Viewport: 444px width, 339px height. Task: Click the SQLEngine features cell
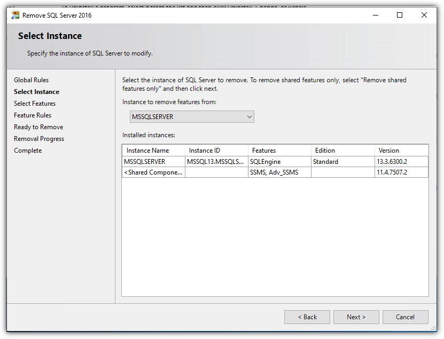[x=280, y=162]
